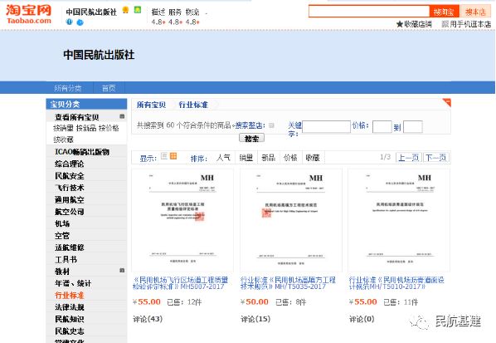Open 航空公司 category

click(70, 212)
